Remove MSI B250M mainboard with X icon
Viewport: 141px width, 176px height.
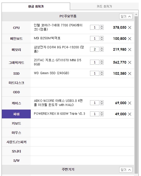pos(130,39)
